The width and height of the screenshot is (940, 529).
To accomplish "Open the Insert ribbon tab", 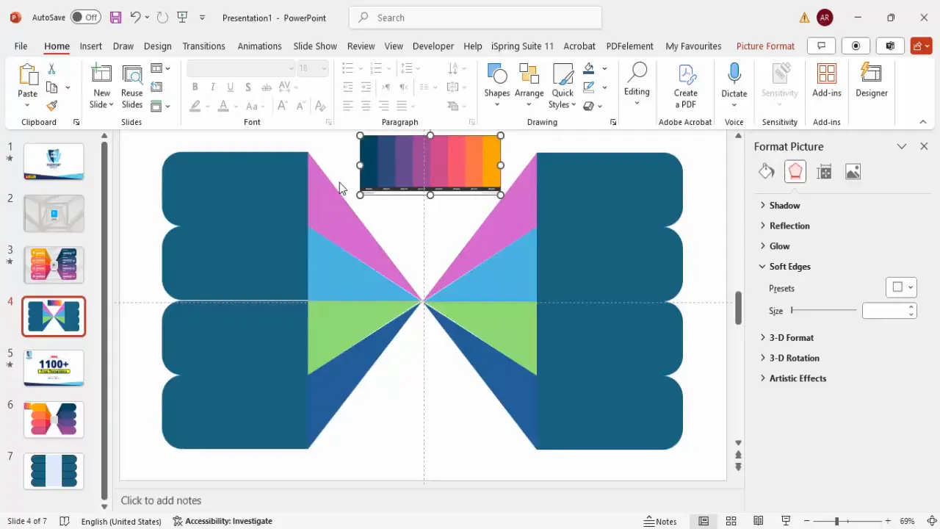I will (91, 46).
